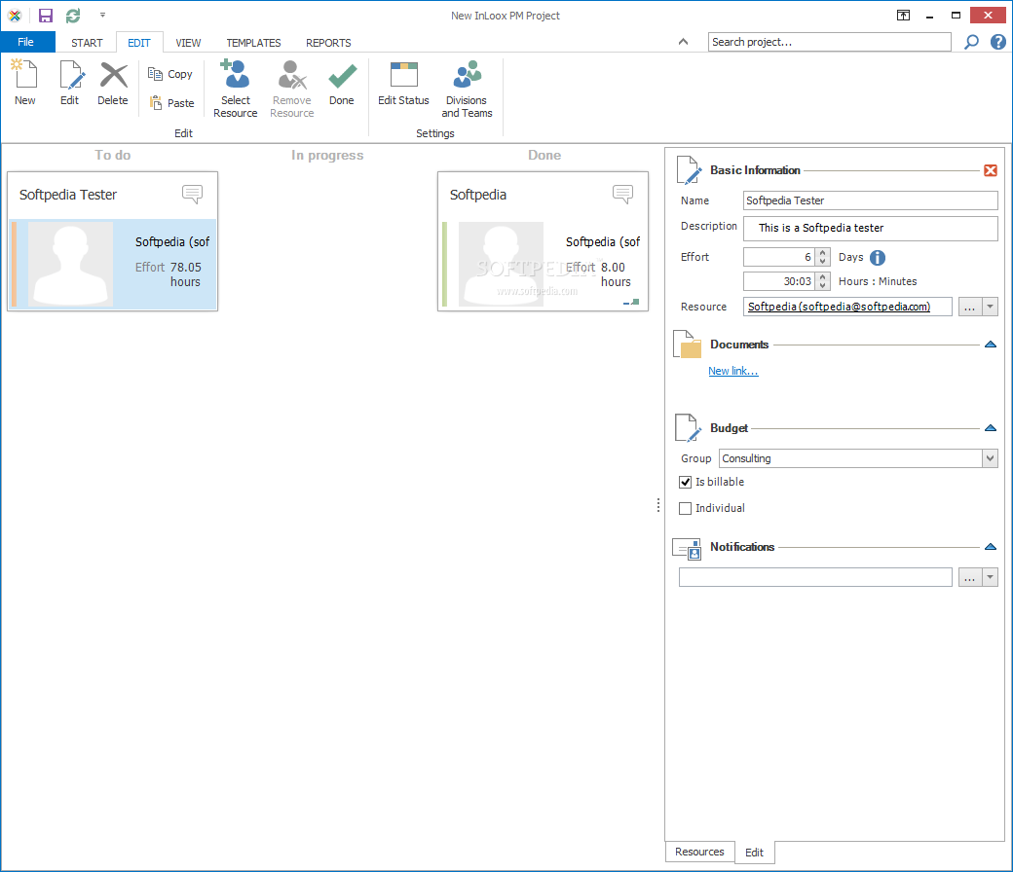Click the To do column header
Viewport: 1013px width, 872px height.
point(112,155)
